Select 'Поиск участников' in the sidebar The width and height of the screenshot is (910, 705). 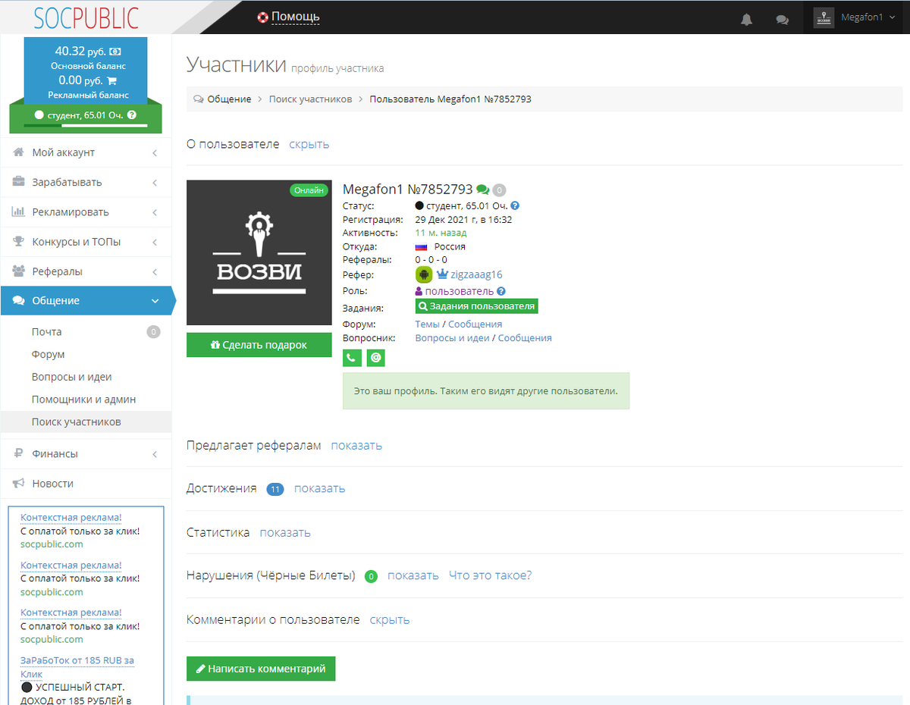(86, 422)
